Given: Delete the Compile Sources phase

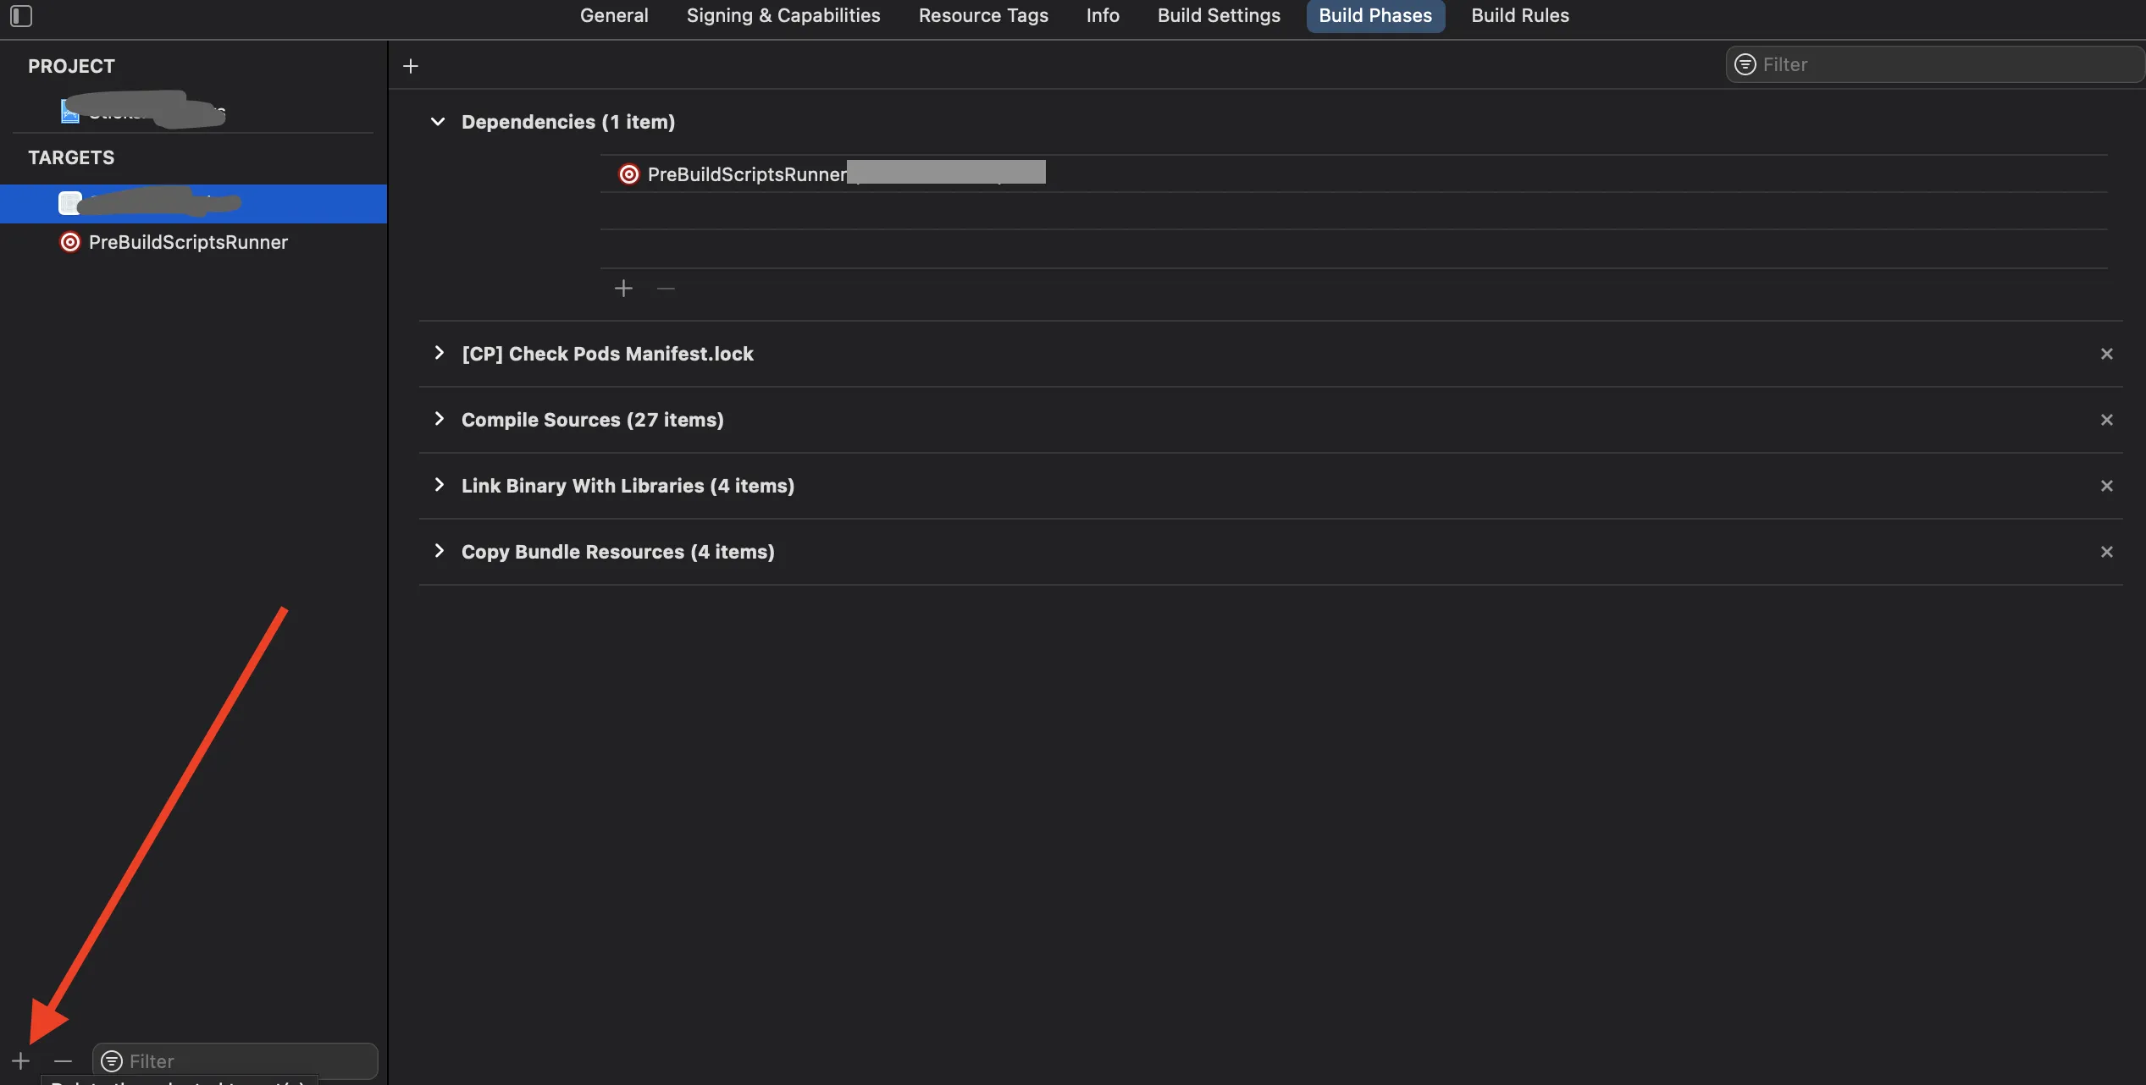Looking at the screenshot, I should (x=2107, y=420).
